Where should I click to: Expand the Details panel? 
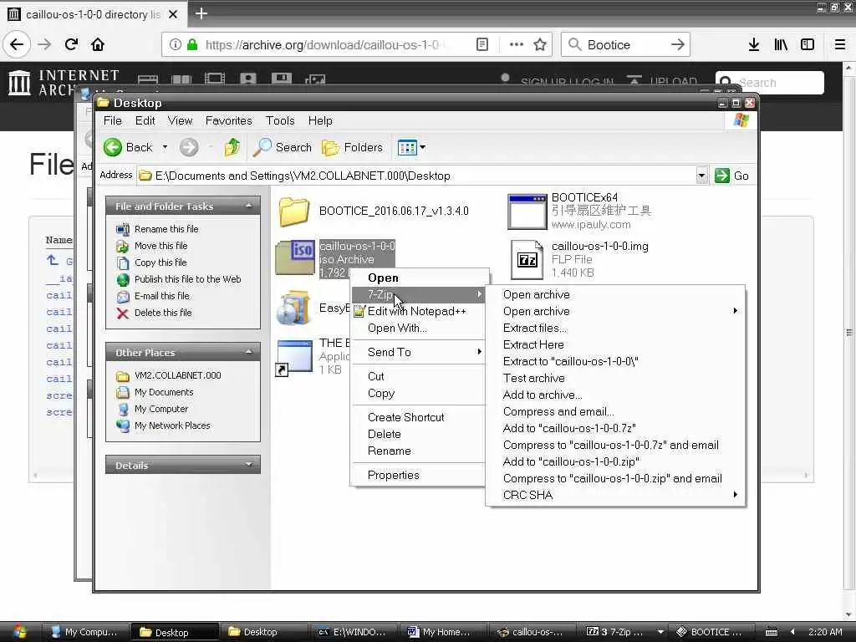[249, 465]
